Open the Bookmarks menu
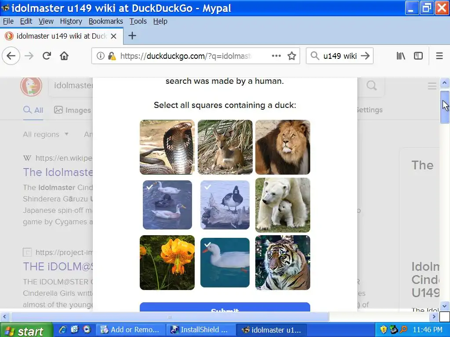This screenshot has width=450, height=337. 105,21
